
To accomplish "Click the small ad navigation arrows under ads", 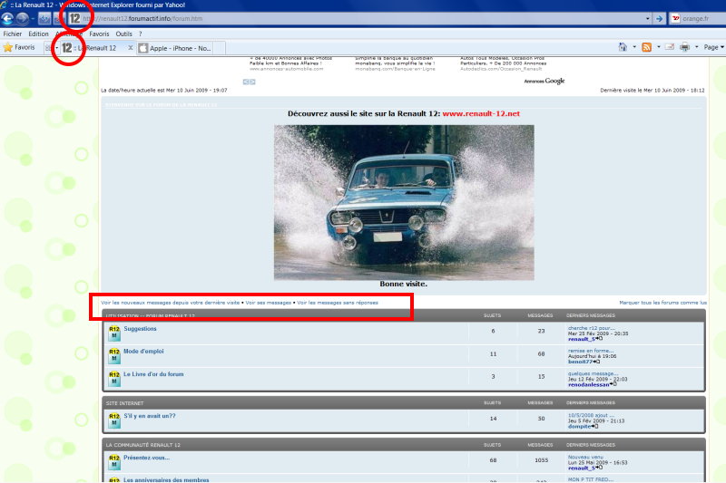I will pos(249,82).
